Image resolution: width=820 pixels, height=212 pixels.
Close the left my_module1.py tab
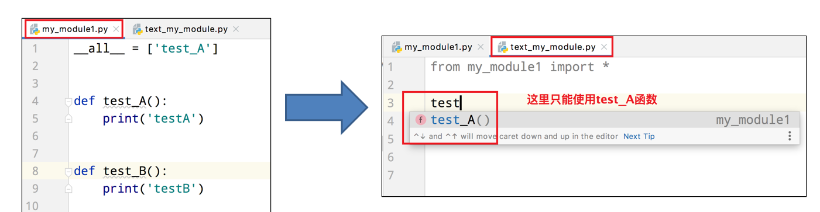116,29
